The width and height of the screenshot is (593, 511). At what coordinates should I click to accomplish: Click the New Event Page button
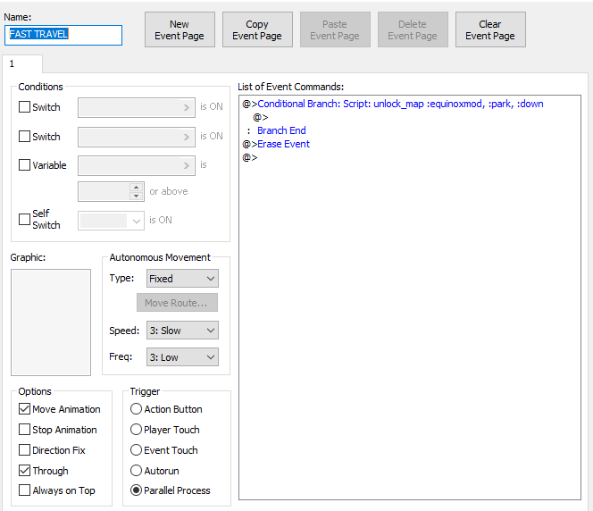coord(180,29)
